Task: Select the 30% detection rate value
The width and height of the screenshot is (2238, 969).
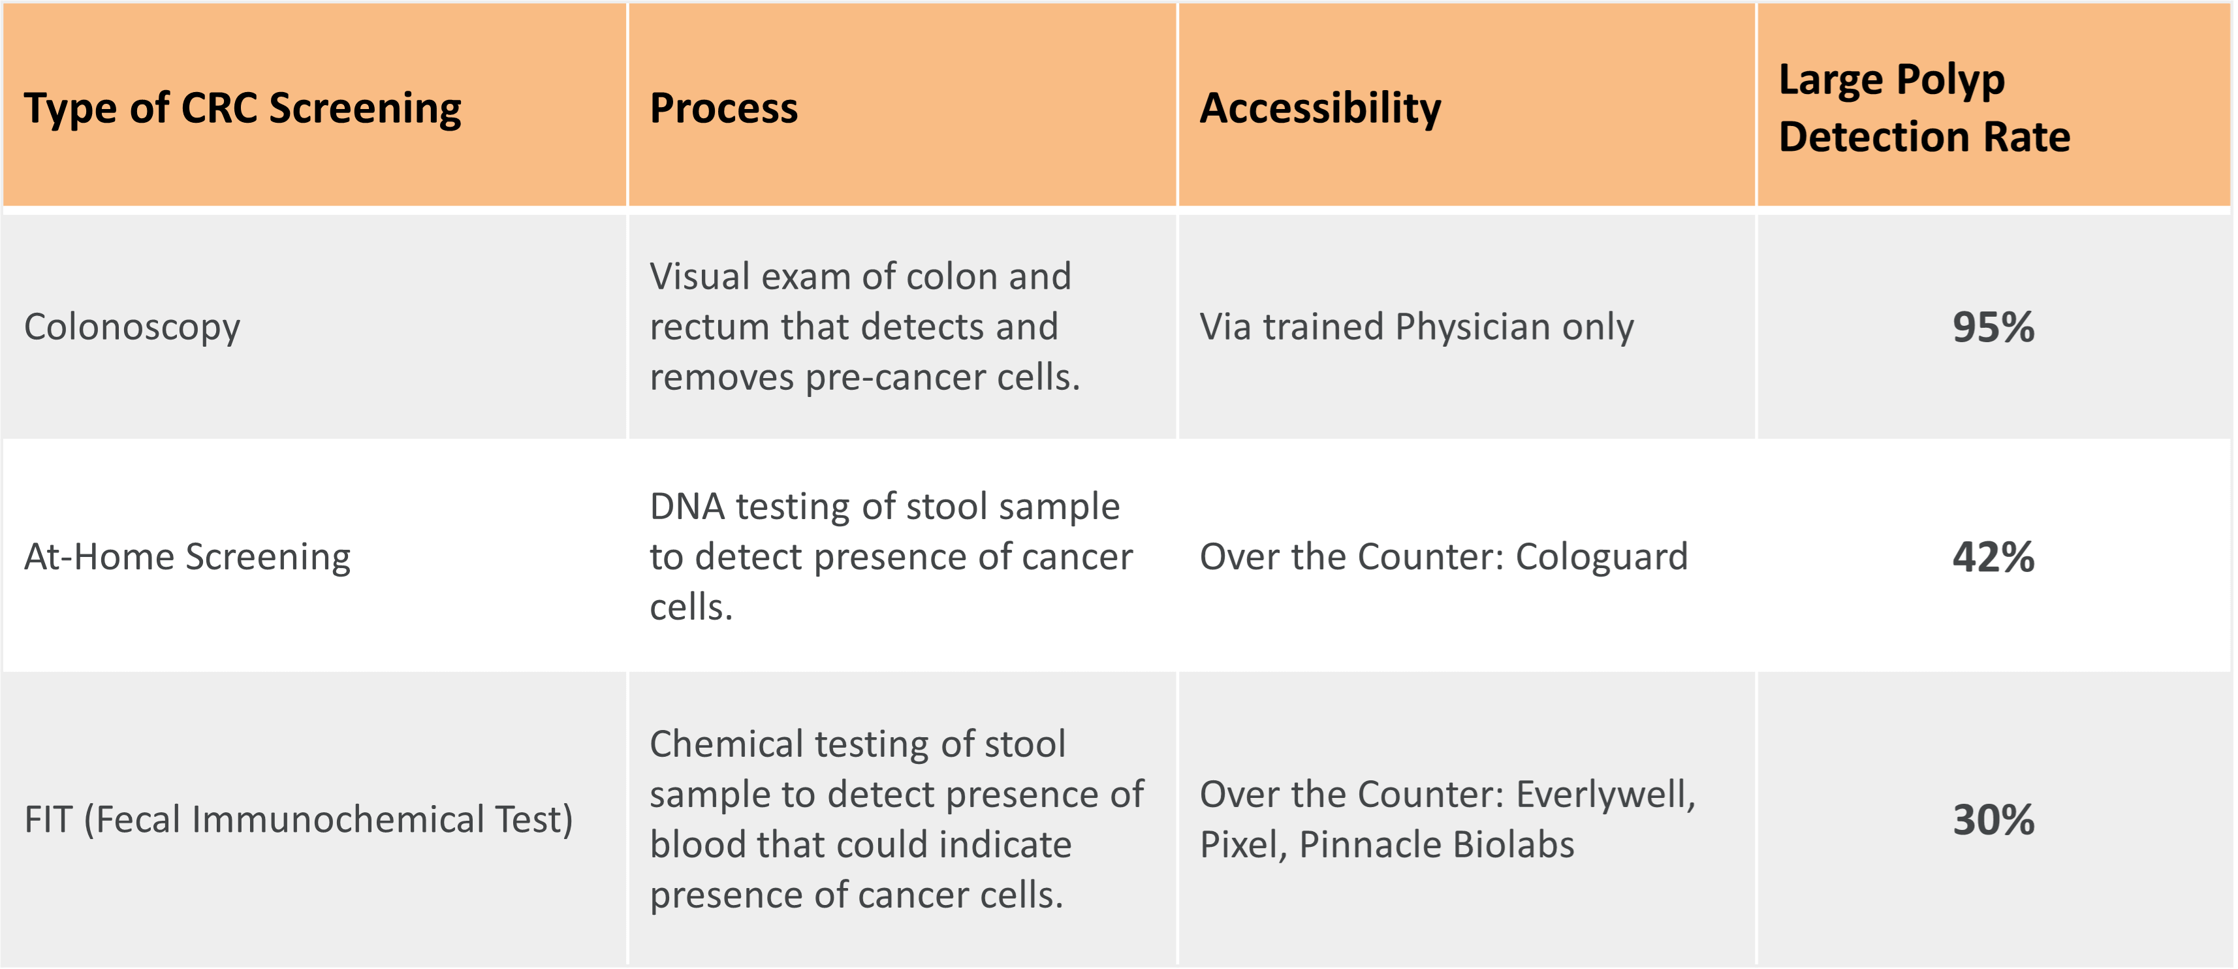Action: (x=1993, y=819)
